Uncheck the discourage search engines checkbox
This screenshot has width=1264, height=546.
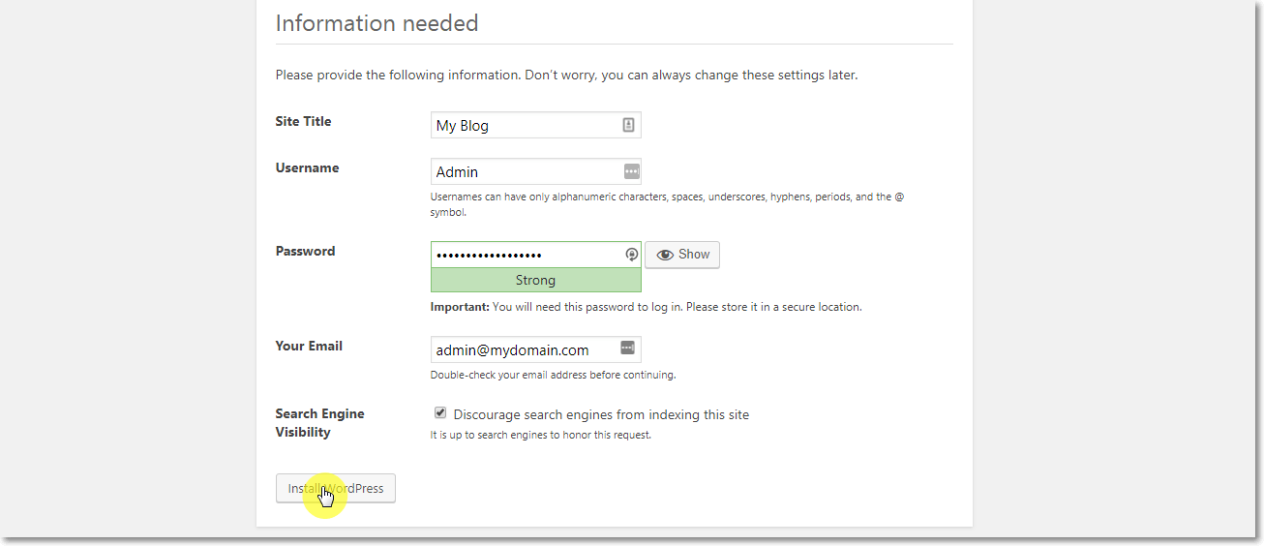tap(440, 412)
